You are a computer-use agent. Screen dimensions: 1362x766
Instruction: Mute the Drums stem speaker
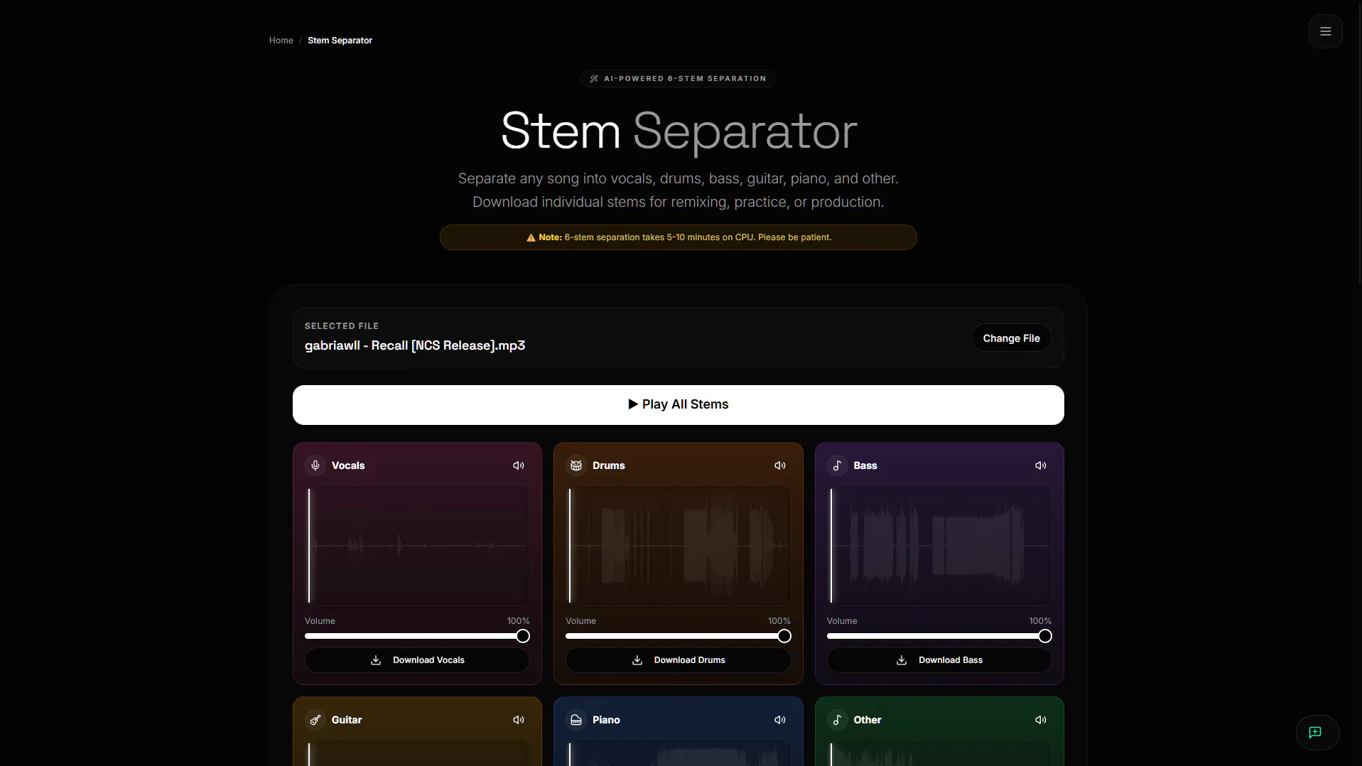[780, 465]
